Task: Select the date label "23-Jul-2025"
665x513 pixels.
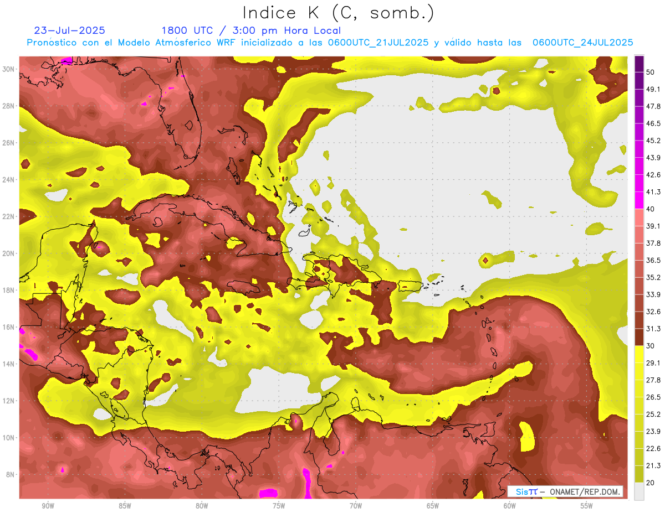Action: point(69,30)
